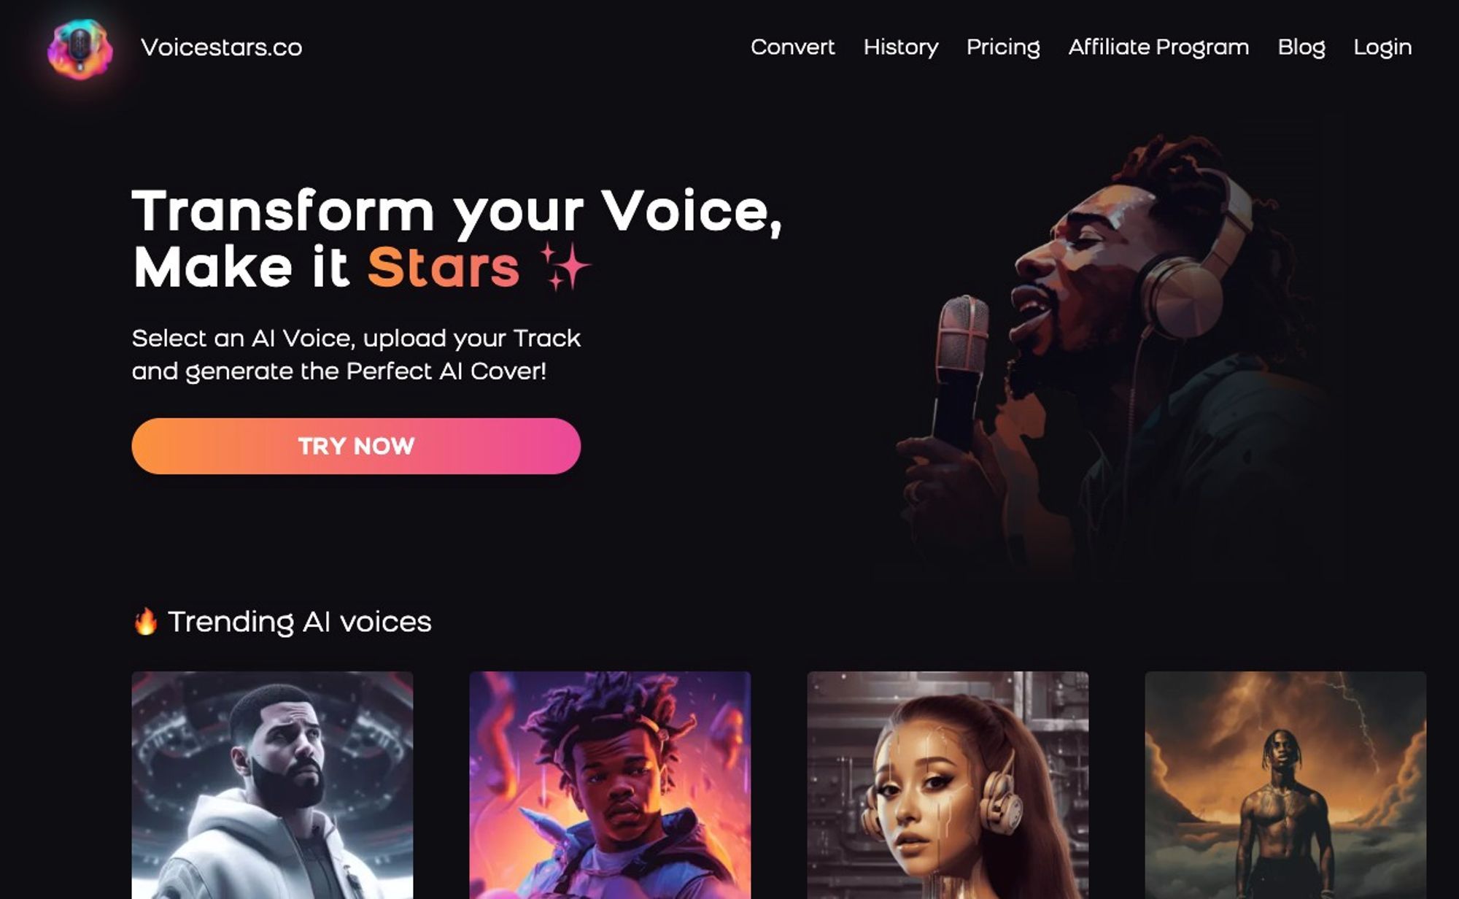Click the pink sparkle stars icon
Image resolution: width=1459 pixels, height=899 pixels.
(x=565, y=267)
